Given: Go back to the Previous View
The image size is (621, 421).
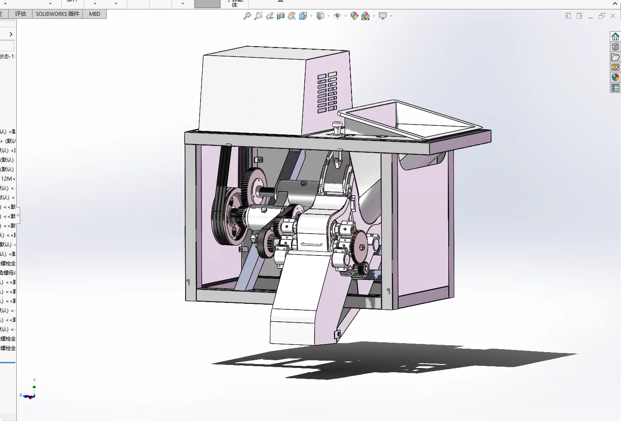Looking at the screenshot, I should coord(270,16).
